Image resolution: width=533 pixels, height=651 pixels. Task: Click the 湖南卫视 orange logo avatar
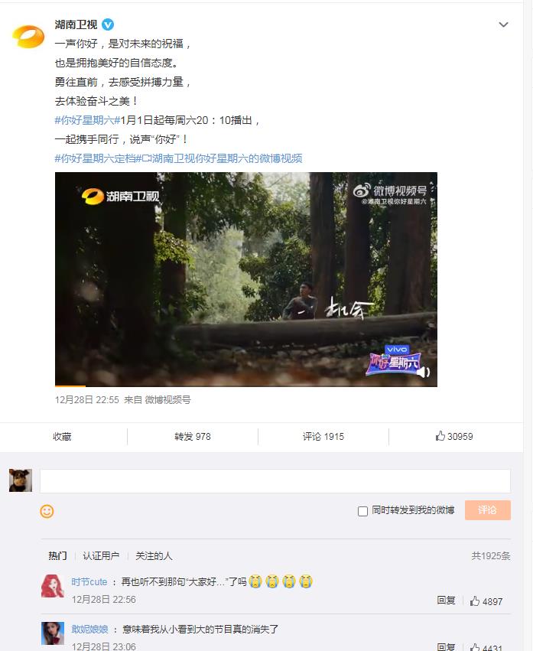pos(28,36)
